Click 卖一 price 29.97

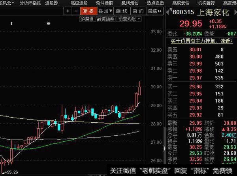[196, 78]
